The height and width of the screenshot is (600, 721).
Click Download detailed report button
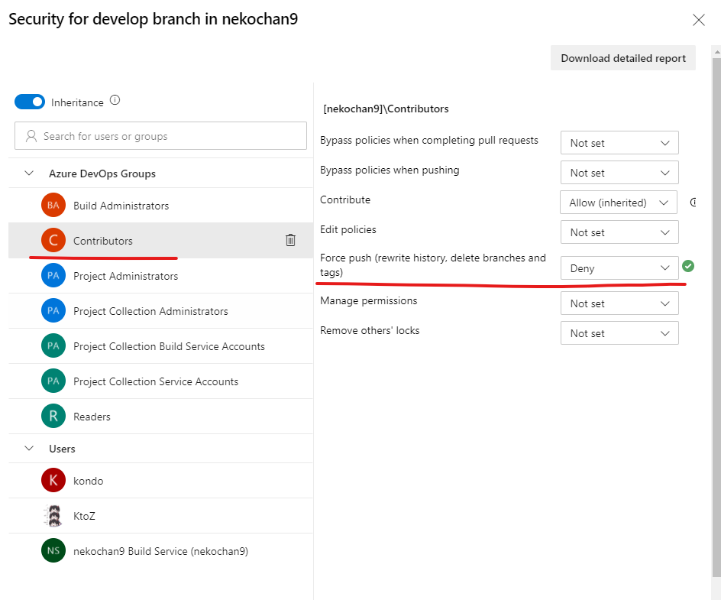point(623,58)
